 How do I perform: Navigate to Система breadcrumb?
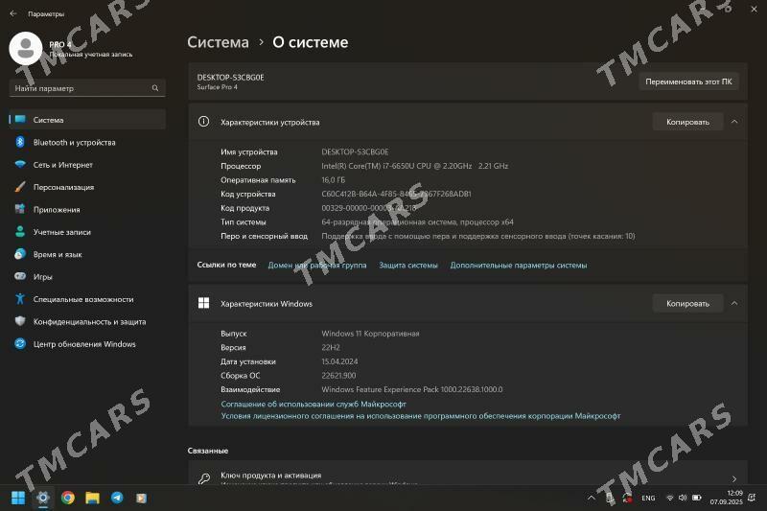(x=218, y=42)
